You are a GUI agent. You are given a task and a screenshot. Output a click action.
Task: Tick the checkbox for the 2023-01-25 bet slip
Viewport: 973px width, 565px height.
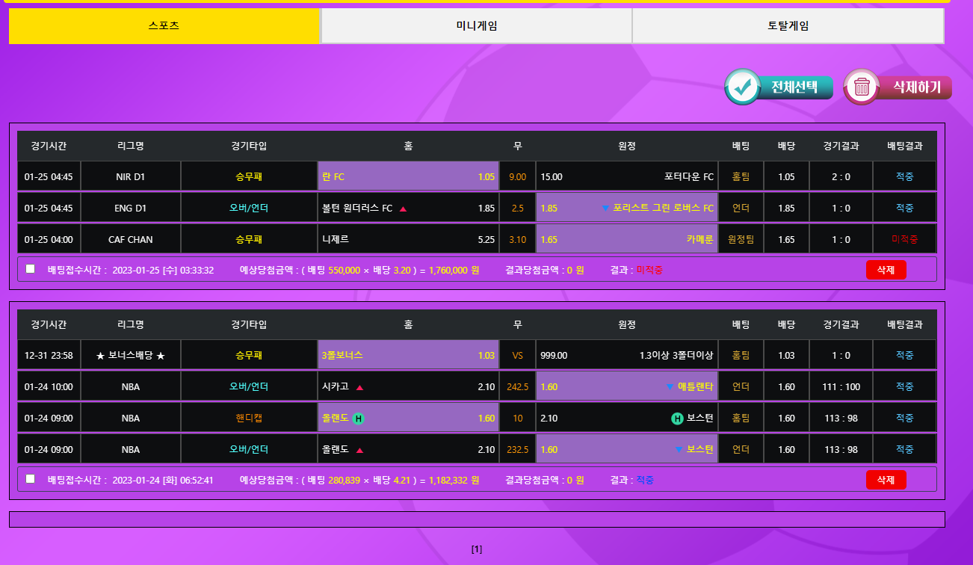(x=31, y=269)
